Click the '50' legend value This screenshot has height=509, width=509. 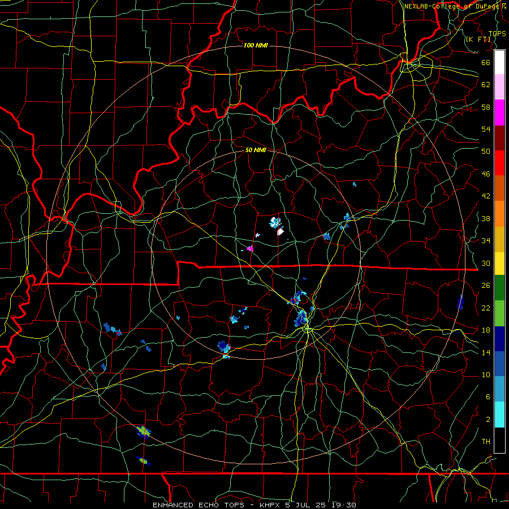[486, 151]
